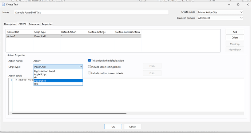
Task: Click the 'Custom Settings' column header
Action: click(100, 32)
